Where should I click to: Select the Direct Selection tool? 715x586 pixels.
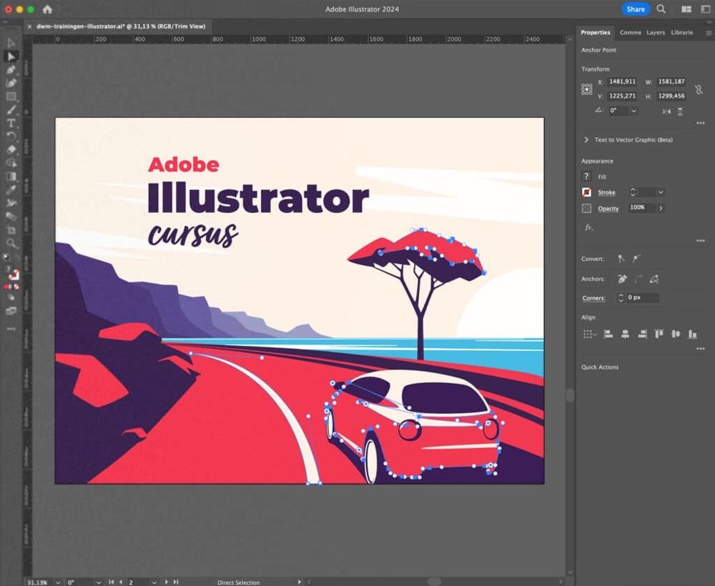click(x=11, y=56)
